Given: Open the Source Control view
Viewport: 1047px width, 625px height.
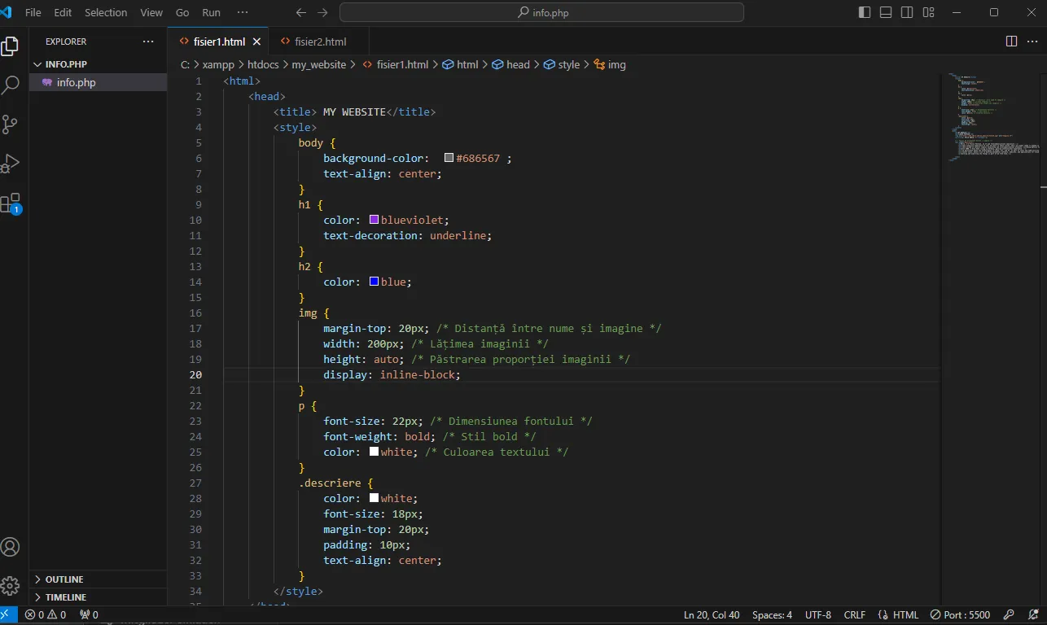Looking at the screenshot, I should tap(11, 124).
